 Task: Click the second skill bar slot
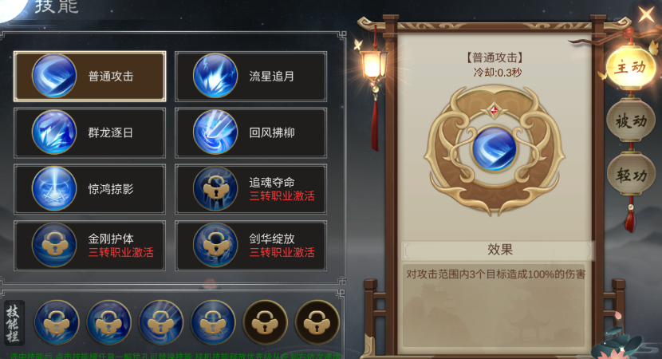109,322
